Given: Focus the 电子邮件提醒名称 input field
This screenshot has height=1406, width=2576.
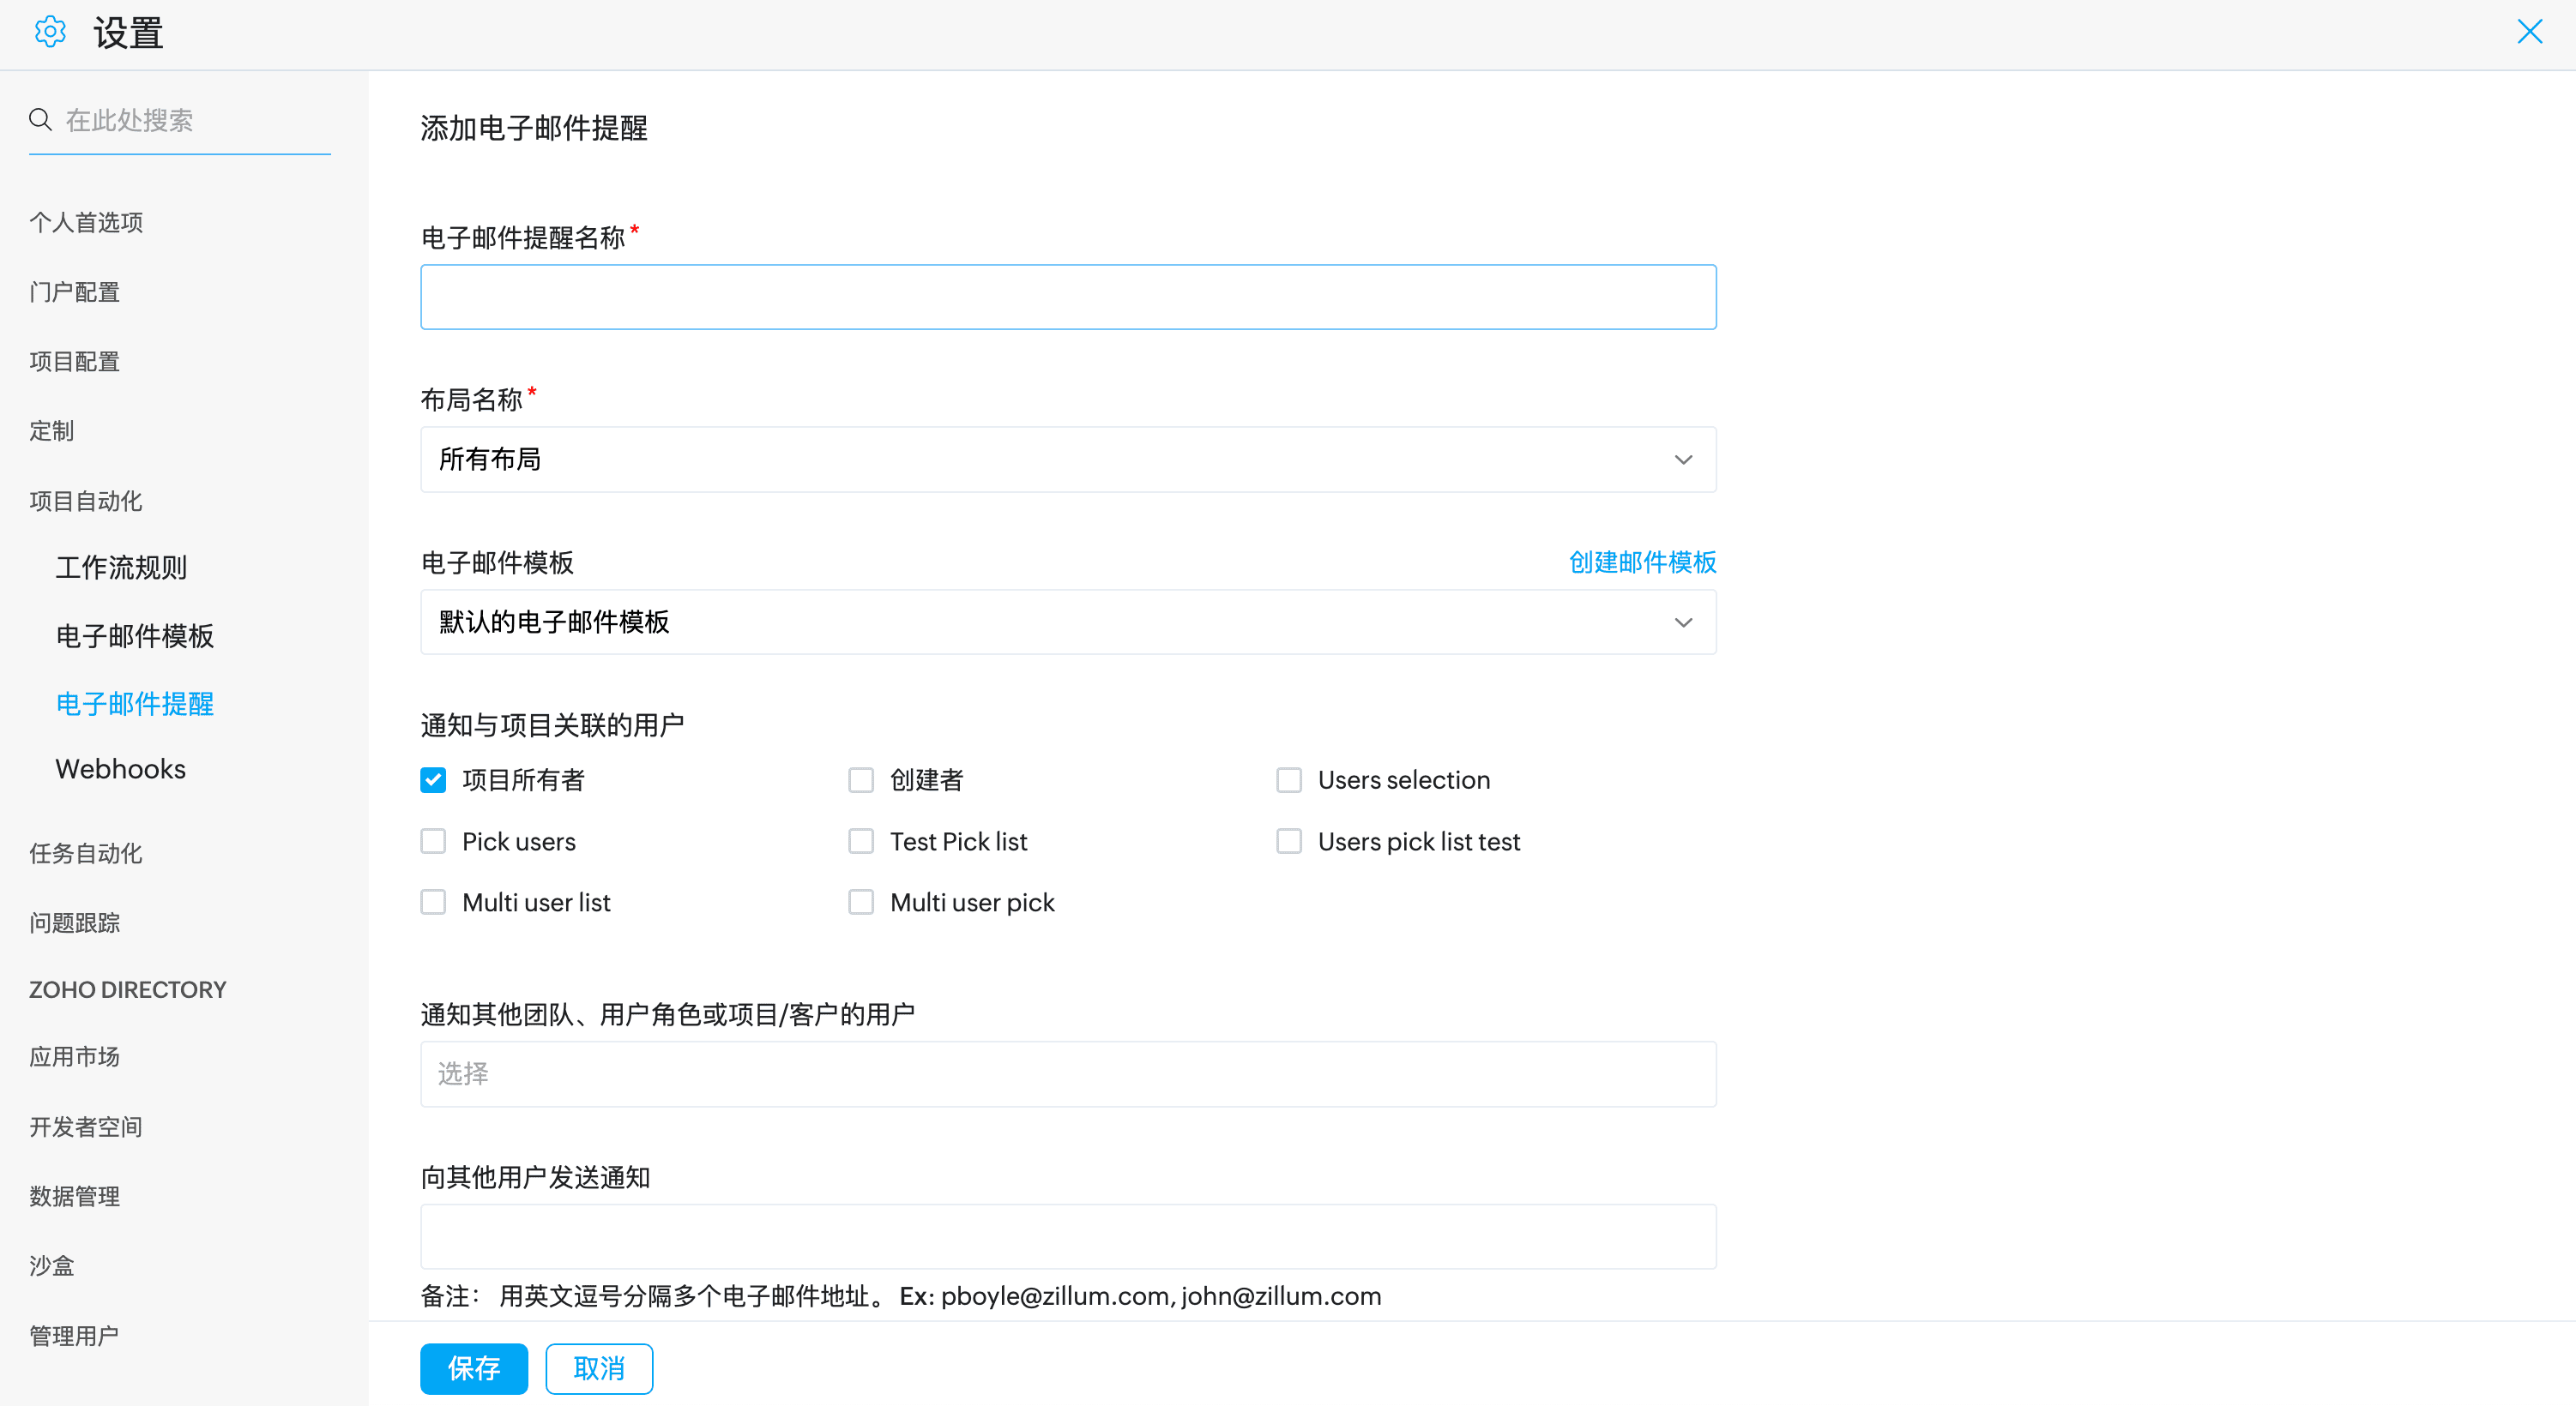Looking at the screenshot, I should coord(1068,297).
